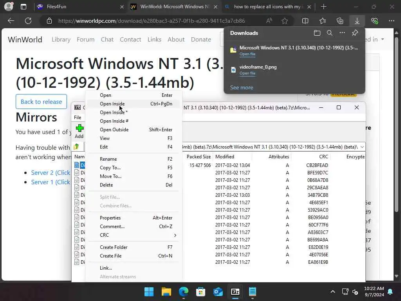Image resolution: width=401 pixels, height=301 pixels.
Task: Click the Back to release button
Action: click(x=41, y=102)
